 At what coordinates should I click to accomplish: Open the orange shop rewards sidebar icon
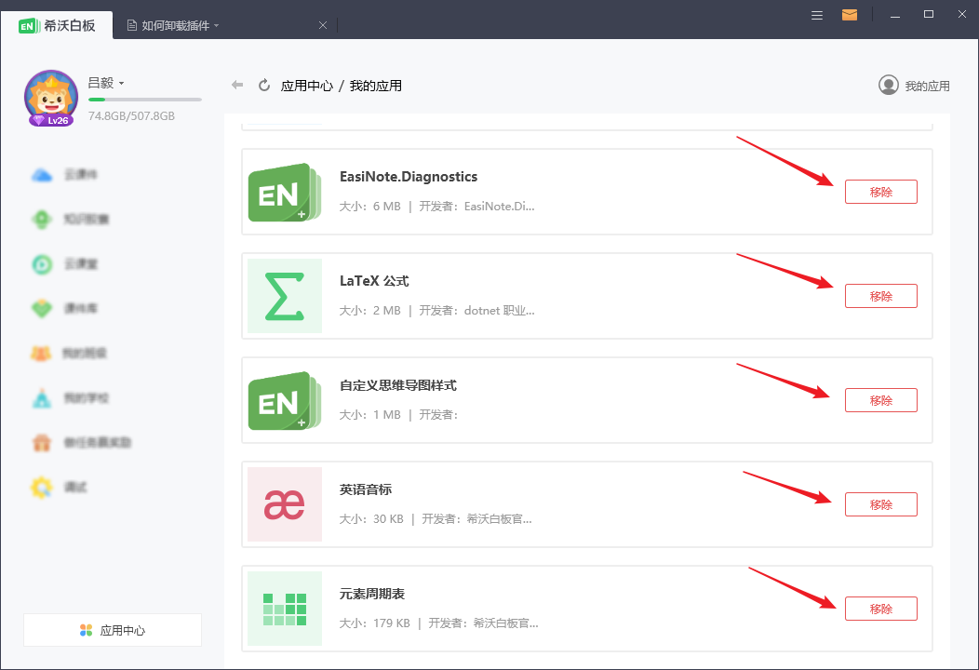(x=42, y=443)
